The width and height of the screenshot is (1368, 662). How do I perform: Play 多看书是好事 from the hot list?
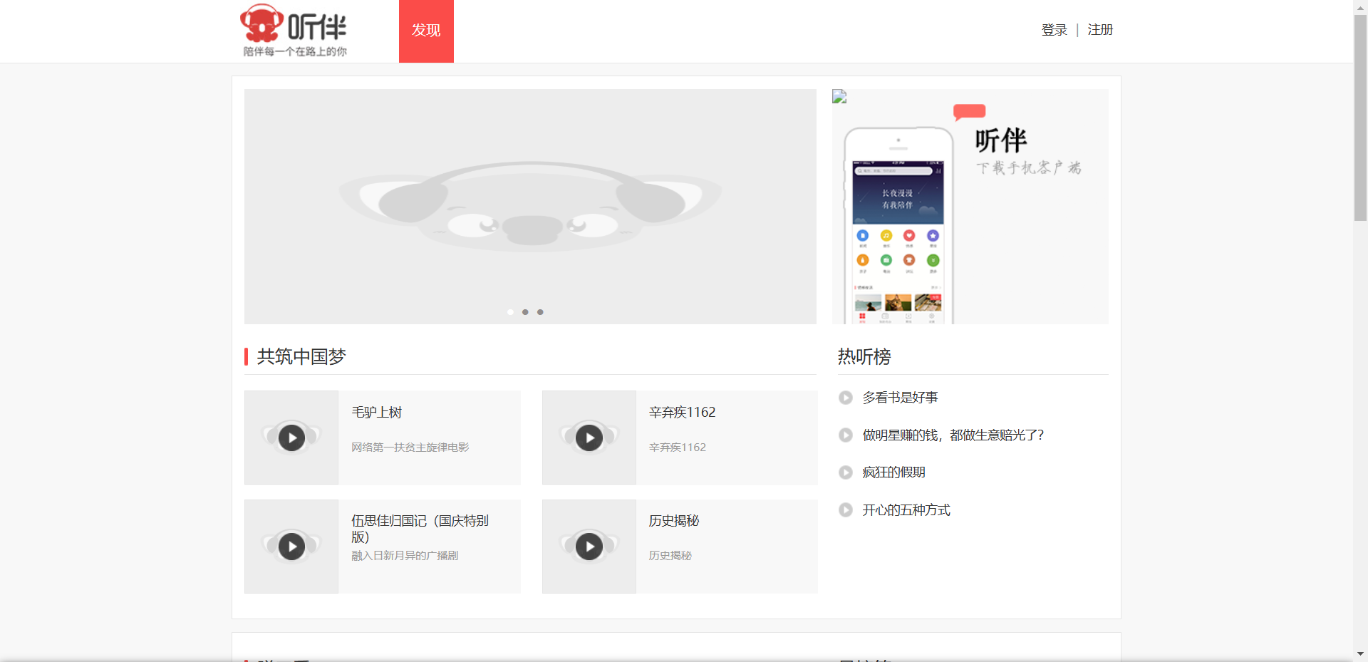coord(900,398)
